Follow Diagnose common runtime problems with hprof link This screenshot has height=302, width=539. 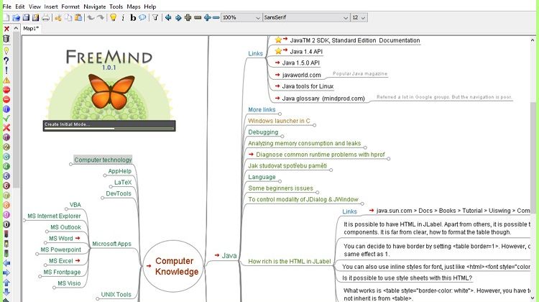(321, 155)
